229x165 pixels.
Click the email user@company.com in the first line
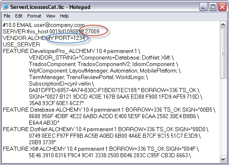59,25
